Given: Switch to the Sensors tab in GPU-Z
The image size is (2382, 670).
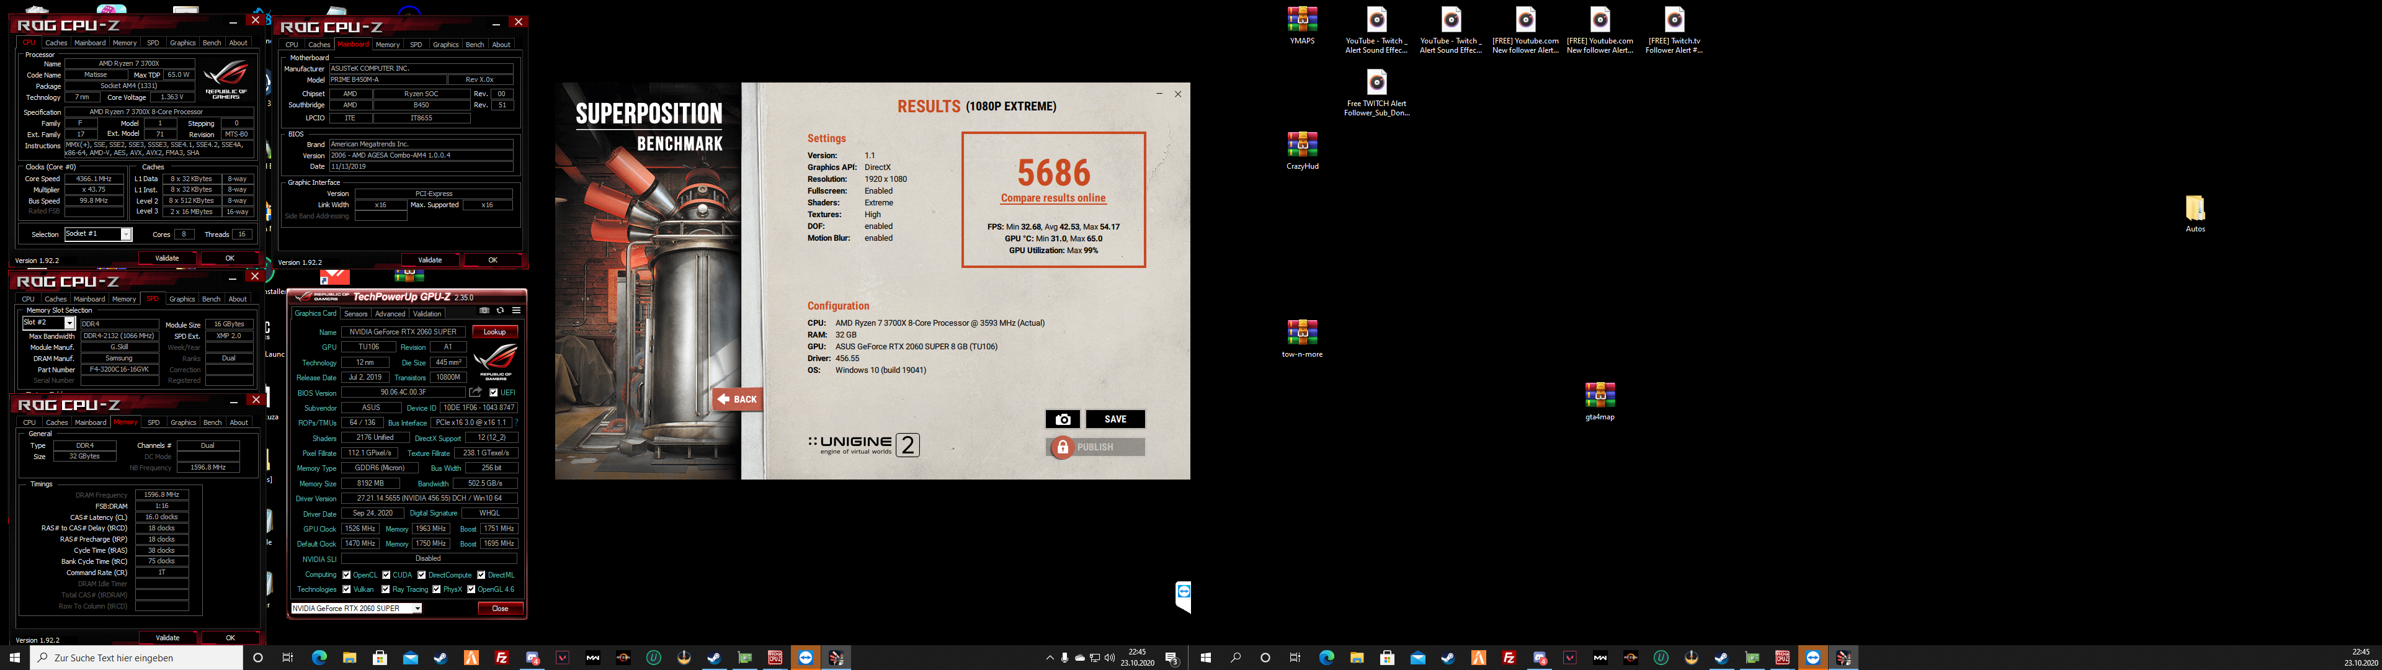Looking at the screenshot, I should [355, 314].
